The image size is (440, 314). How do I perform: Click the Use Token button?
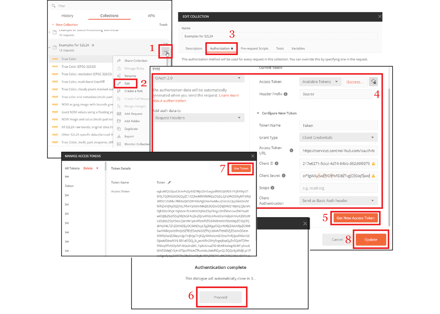241,169
